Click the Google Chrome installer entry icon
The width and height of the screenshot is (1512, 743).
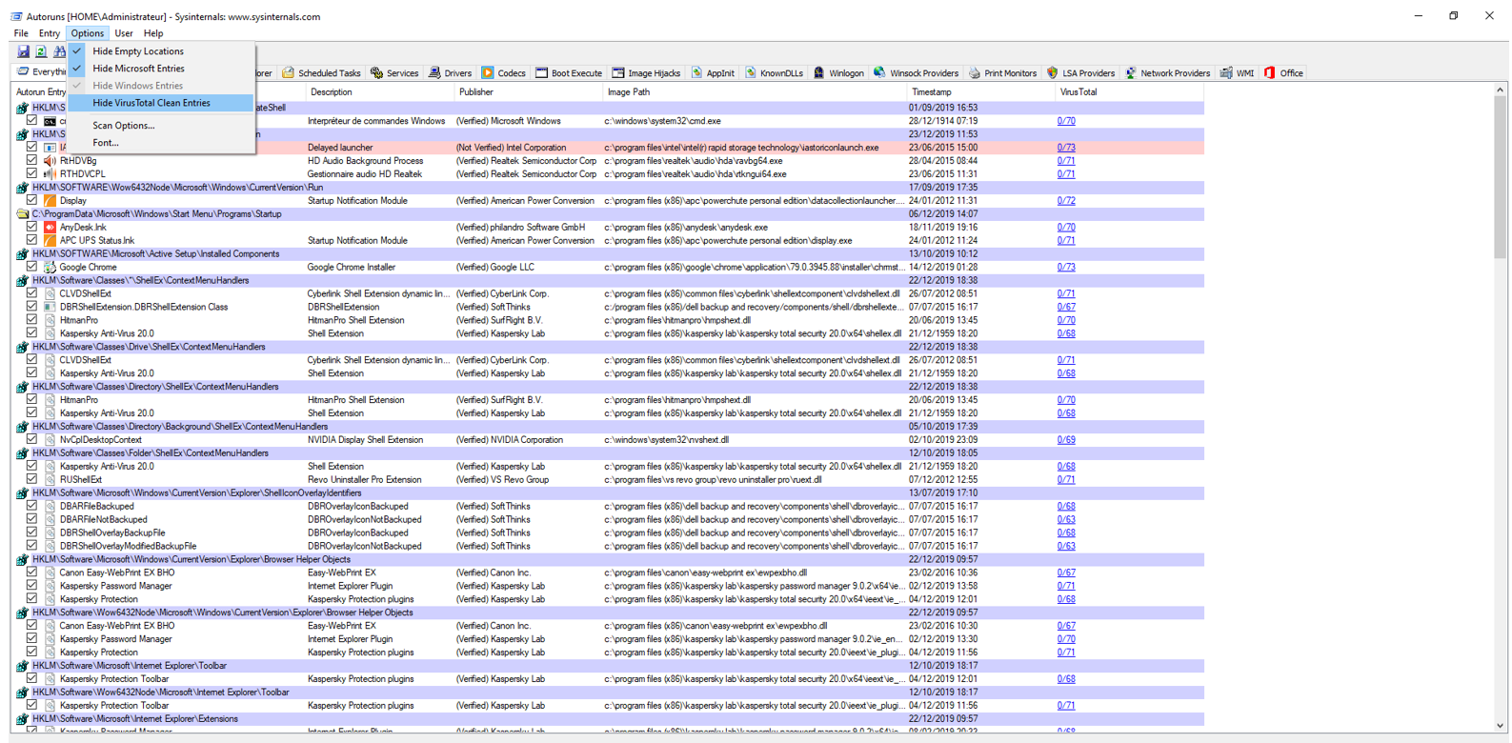click(50, 268)
